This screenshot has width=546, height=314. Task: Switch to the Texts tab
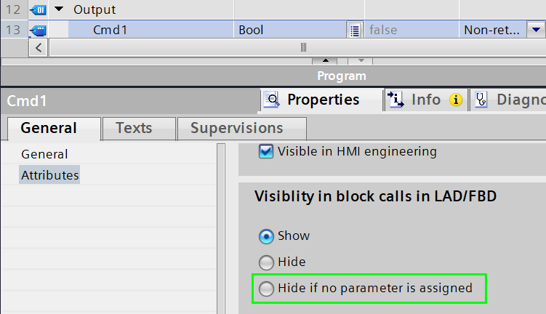[x=134, y=128]
